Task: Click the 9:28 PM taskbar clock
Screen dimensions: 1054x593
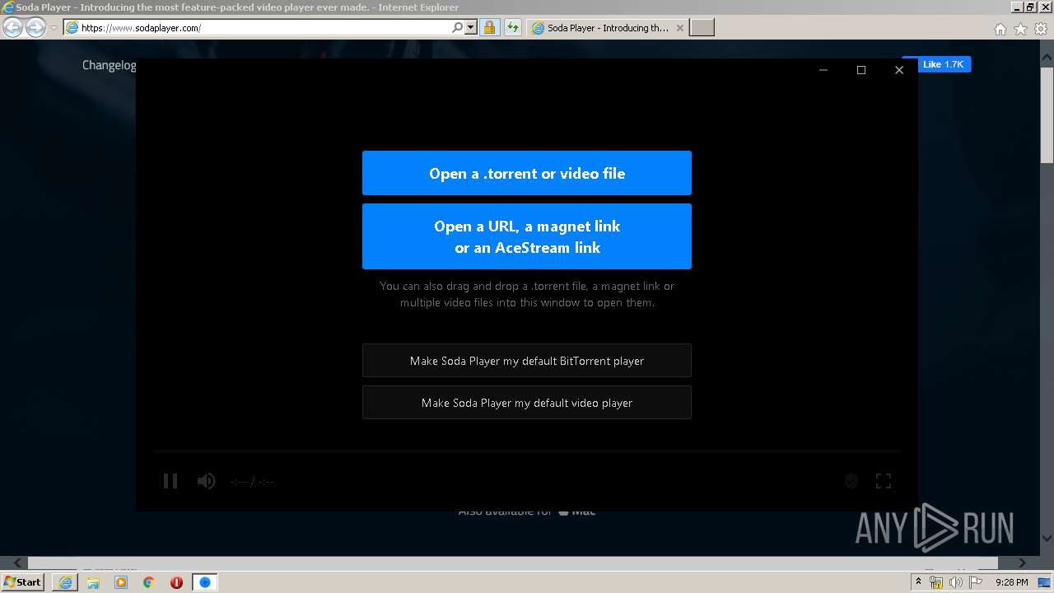Action: [1011, 581]
